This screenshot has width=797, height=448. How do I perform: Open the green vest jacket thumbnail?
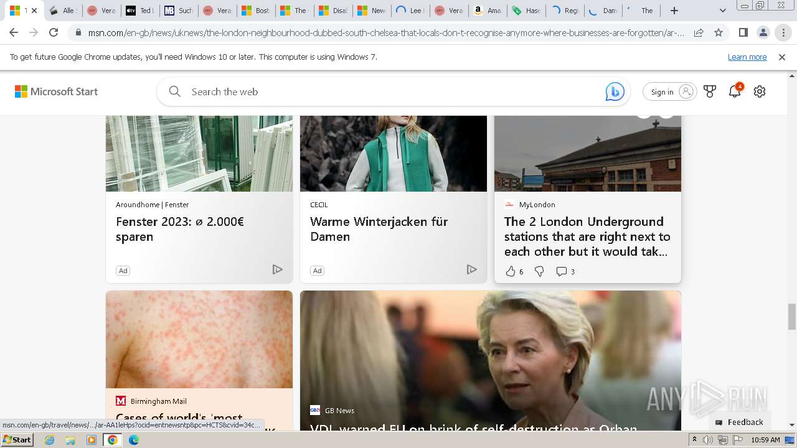tap(394, 153)
